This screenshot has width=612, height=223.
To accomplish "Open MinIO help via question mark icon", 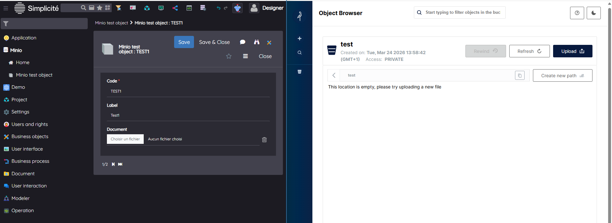I will click(577, 13).
